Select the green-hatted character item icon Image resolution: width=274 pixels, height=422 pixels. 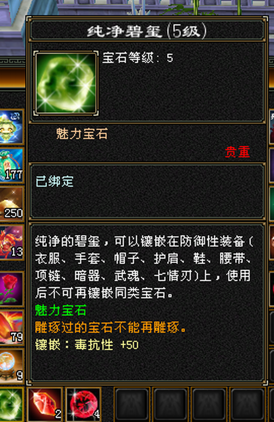click(11, 127)
